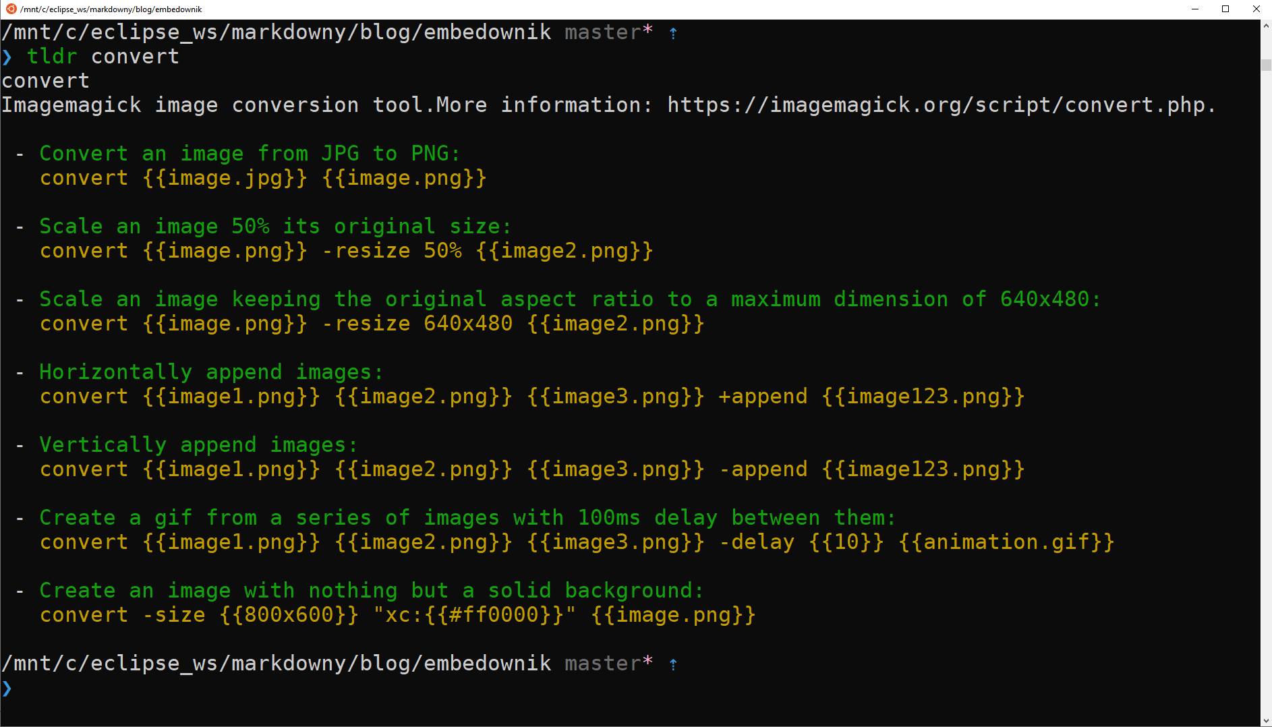The image size is (1272, 727).
Task: Click the '+append' option in horizontal append example
Action: point(763,397)
